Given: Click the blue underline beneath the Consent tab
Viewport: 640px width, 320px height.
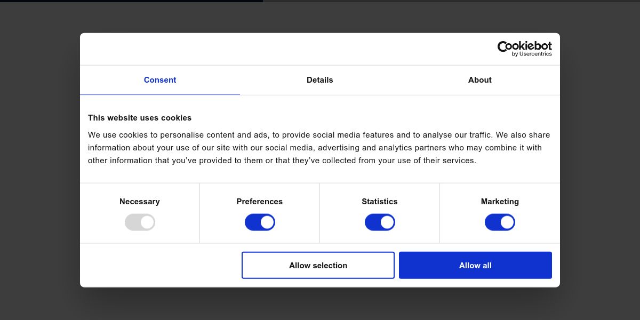Looking at the screenshot, I should (160, 94).
